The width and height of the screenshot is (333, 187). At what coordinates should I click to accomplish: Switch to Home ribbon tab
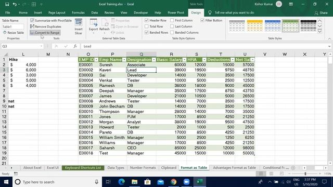click(x=23, y=12)
